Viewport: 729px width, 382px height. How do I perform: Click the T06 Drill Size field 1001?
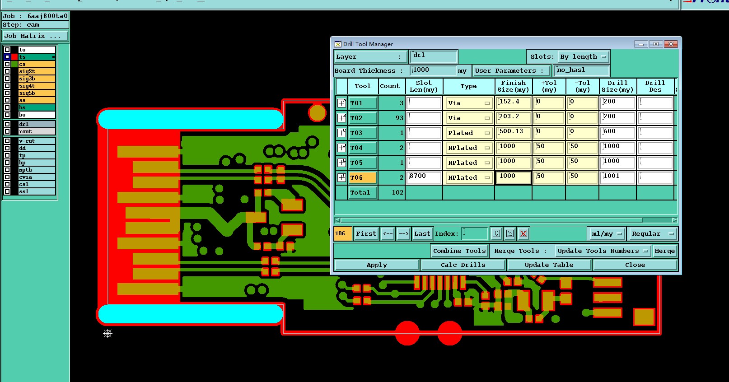point(617,177)
